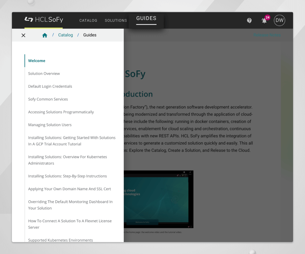Open Installing Solutions Step-By-Step Instructions
305x254 pixels.
(x=67, y=176)
